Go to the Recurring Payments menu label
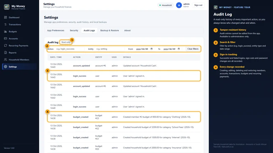Viewport: 273px width, 153px height. tap(18, 46)
